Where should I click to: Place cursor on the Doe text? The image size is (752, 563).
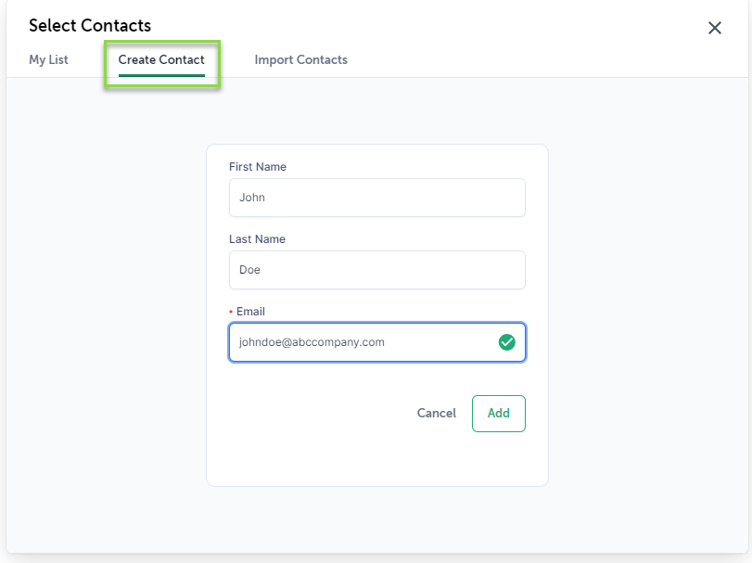(249, 270)
